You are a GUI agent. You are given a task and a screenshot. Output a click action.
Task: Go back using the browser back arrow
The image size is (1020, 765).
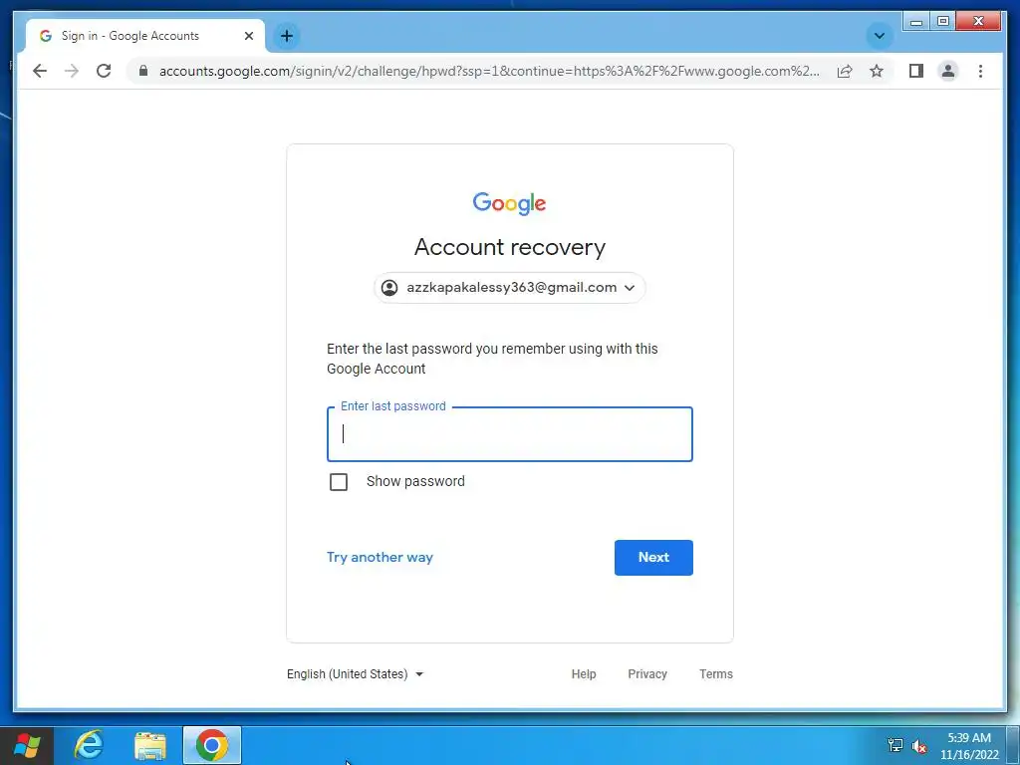point(40,71)
